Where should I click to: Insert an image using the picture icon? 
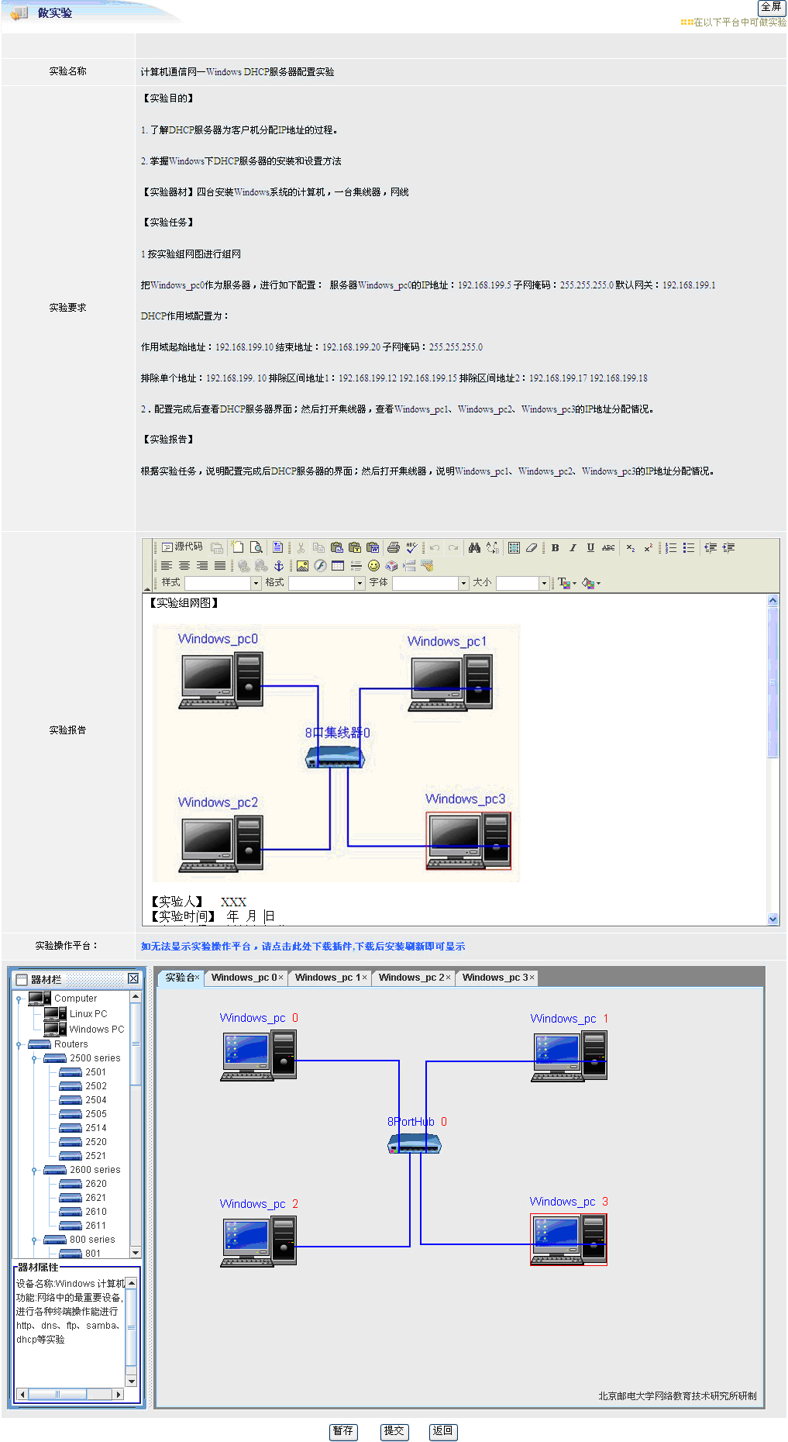(x=302, y=566)
